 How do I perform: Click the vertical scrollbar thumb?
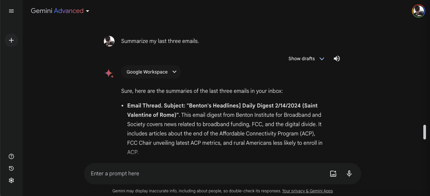425,132
